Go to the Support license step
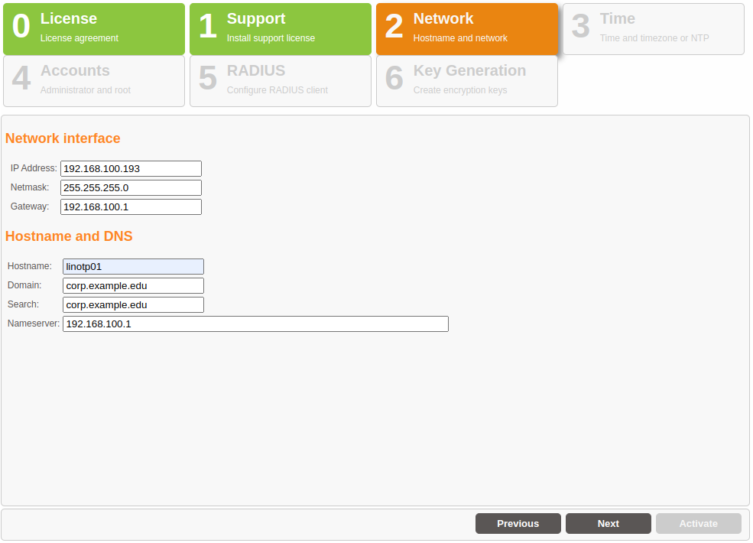Viewport: 753px width, 543px height. tap(281, 28)
